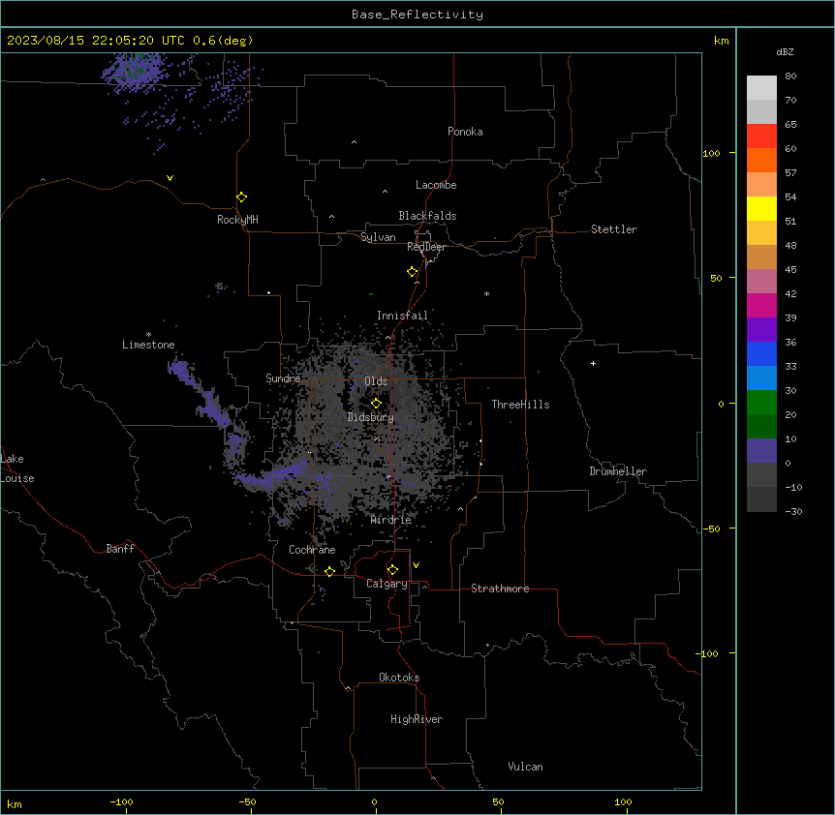
Task: Click the purple echo cluster in top-left corner
Action: click(x=136, y=72)
